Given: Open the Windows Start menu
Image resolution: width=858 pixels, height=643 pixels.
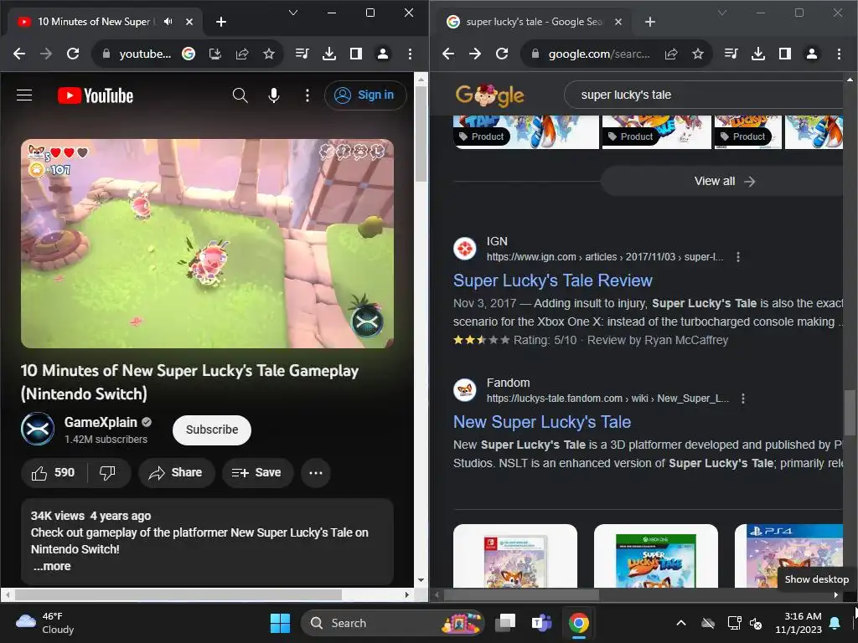Looking at the screenshot, I should click(280, 623).
